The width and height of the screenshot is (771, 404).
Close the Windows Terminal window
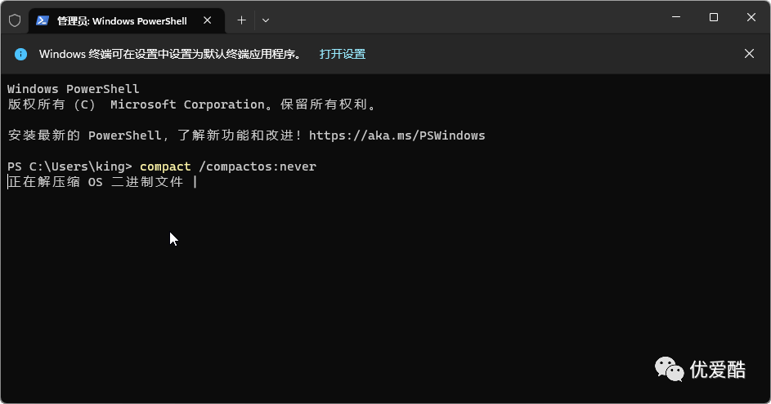751,17
